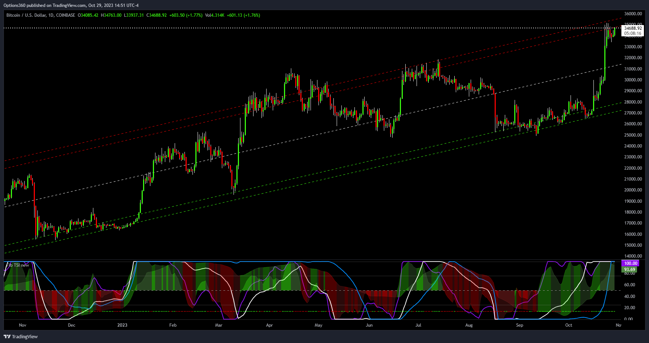Click the 16000.00 price axis label
The height and width of the screenshot is (343, 649).
coord(633,234)
